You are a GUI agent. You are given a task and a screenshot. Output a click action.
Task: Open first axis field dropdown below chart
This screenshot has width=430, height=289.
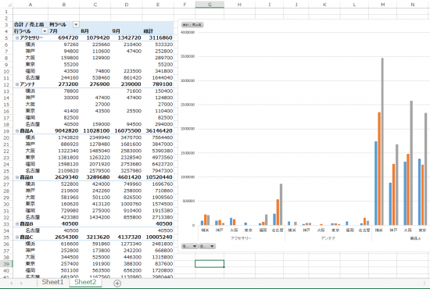(189, 246)
